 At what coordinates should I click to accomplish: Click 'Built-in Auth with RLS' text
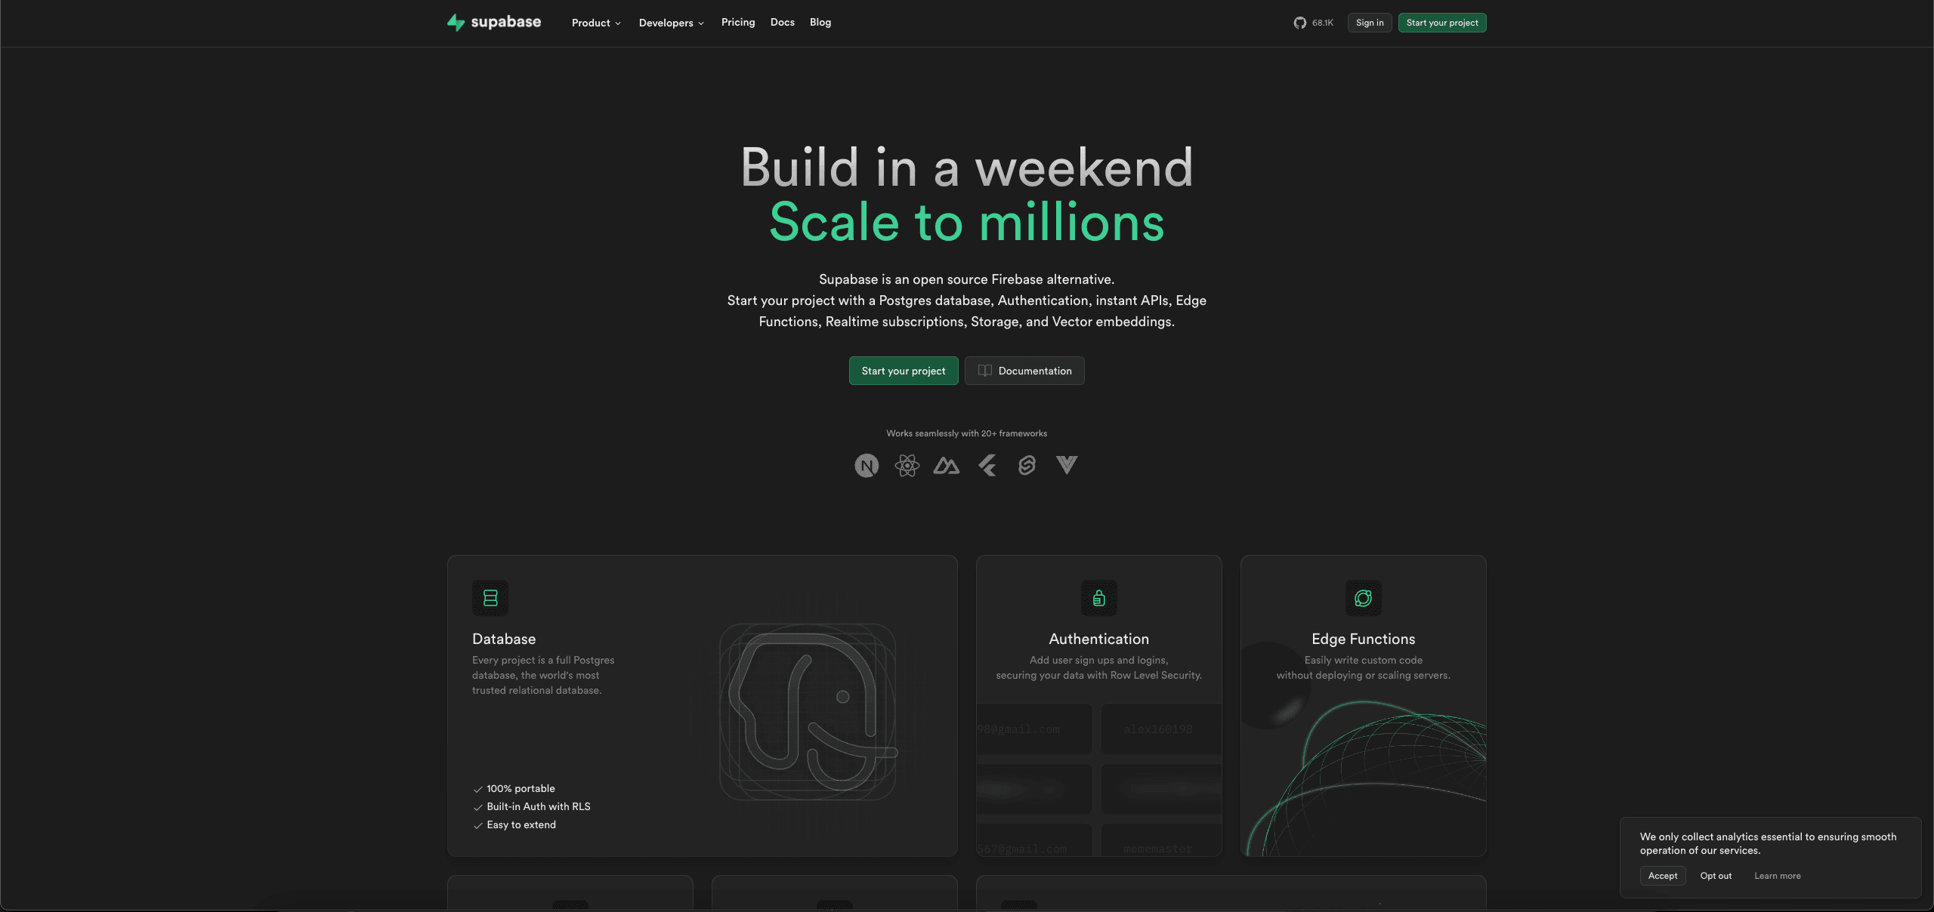(539, 807)
